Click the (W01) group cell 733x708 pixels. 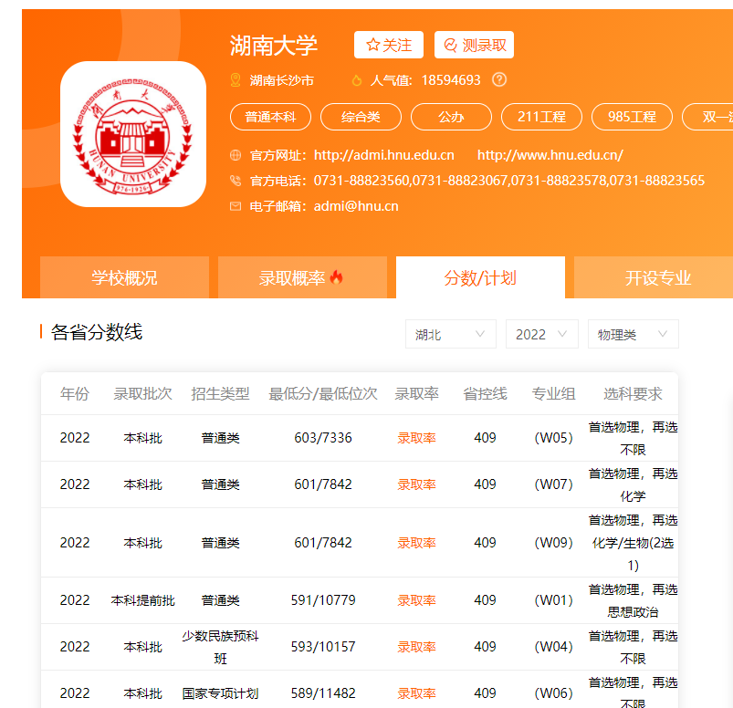[553, 600]
